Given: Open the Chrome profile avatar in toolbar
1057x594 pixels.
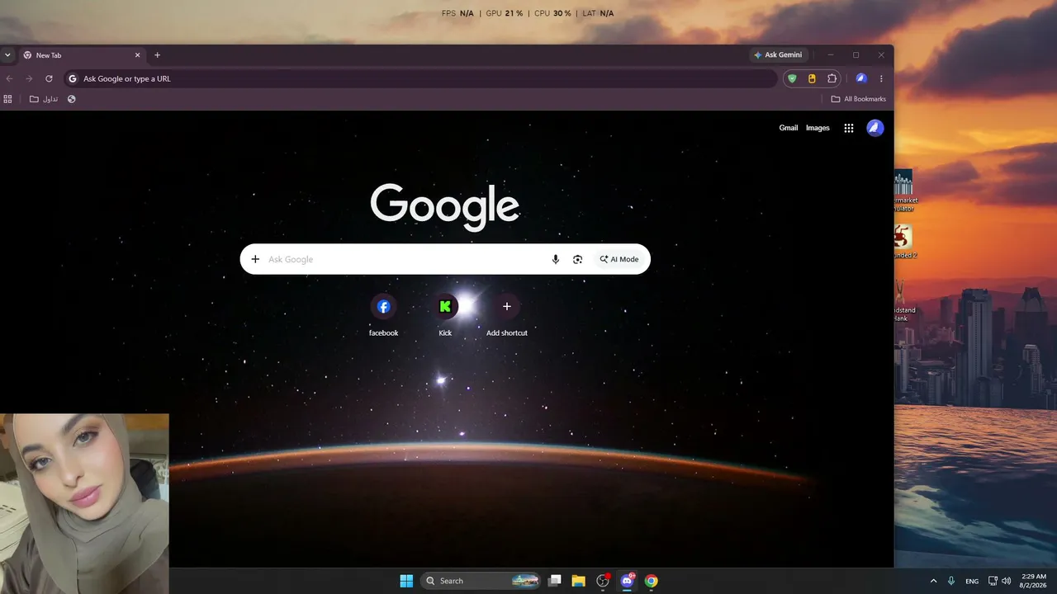Looking at the screenshot, I should click(861, 78).
